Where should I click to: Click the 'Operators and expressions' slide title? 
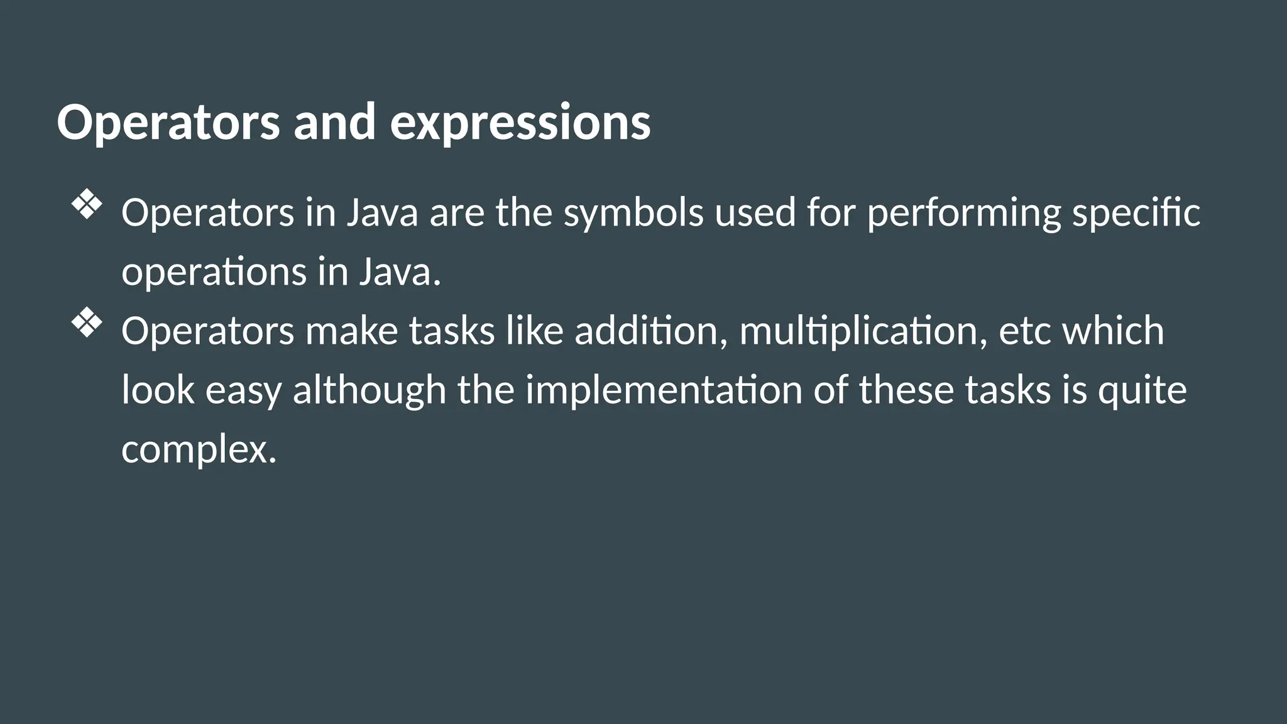click(353, 122)
